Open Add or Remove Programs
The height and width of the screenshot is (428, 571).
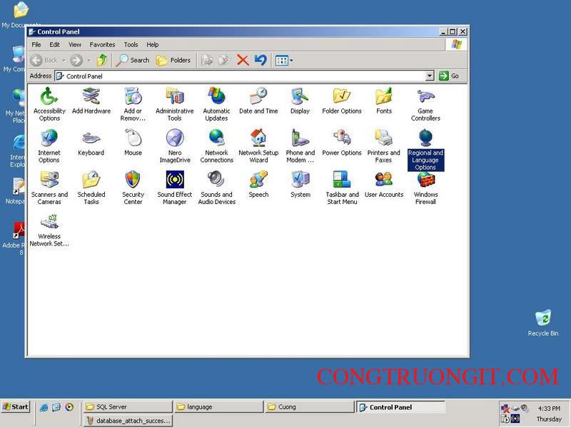point(133,103)
